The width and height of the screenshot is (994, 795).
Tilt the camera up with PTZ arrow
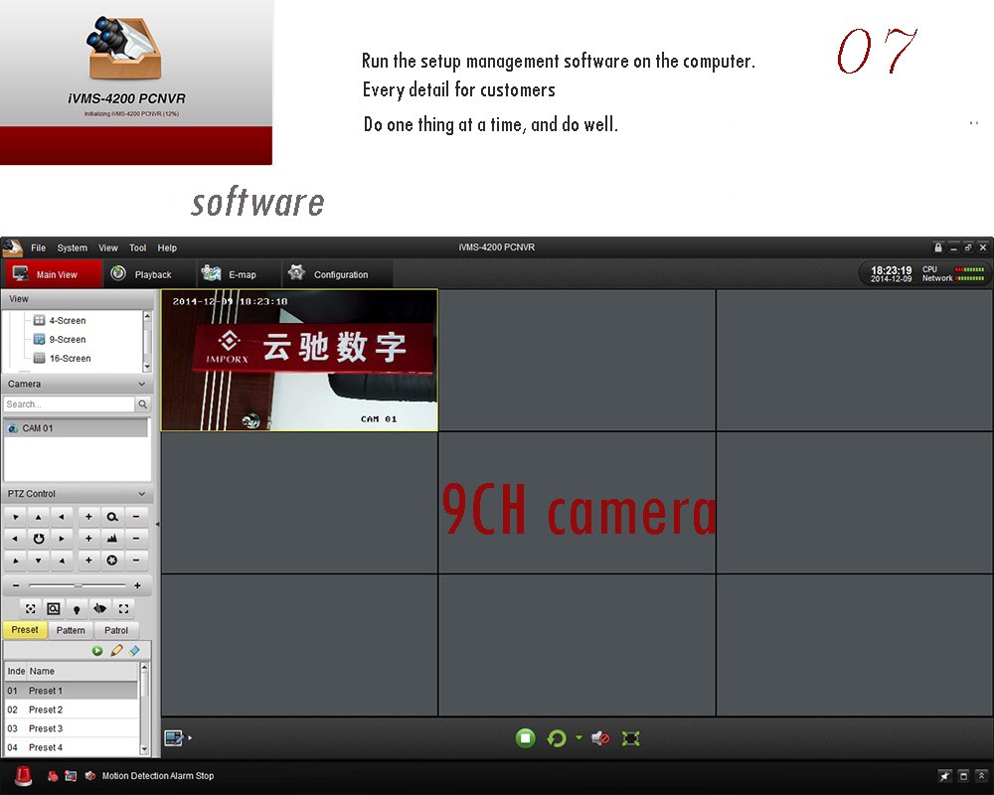pyautogui.click(x=38, y=517)
